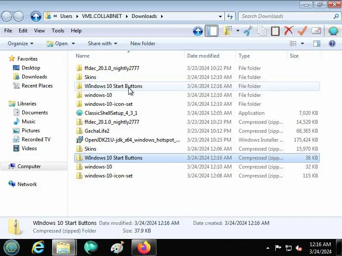Click the New folder button
The width and height of the screenshot is (342, 256).
click(x=143, y=44)
